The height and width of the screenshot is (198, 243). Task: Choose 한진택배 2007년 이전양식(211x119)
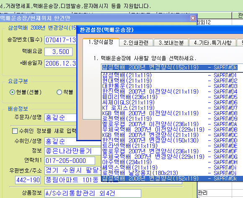172,91
